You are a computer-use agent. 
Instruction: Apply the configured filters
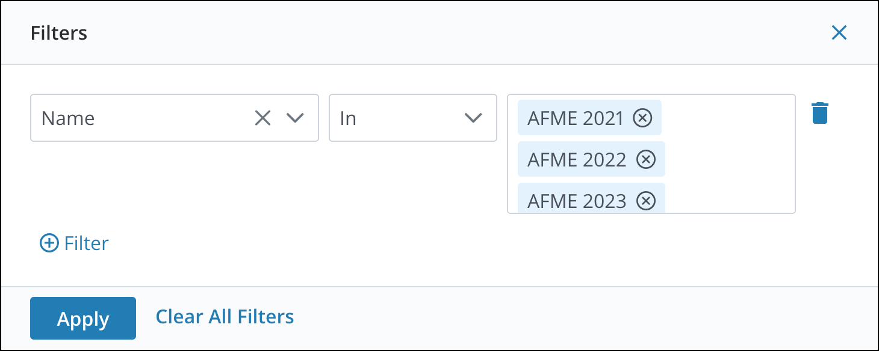pyautogui.click(x=82, y=318)
